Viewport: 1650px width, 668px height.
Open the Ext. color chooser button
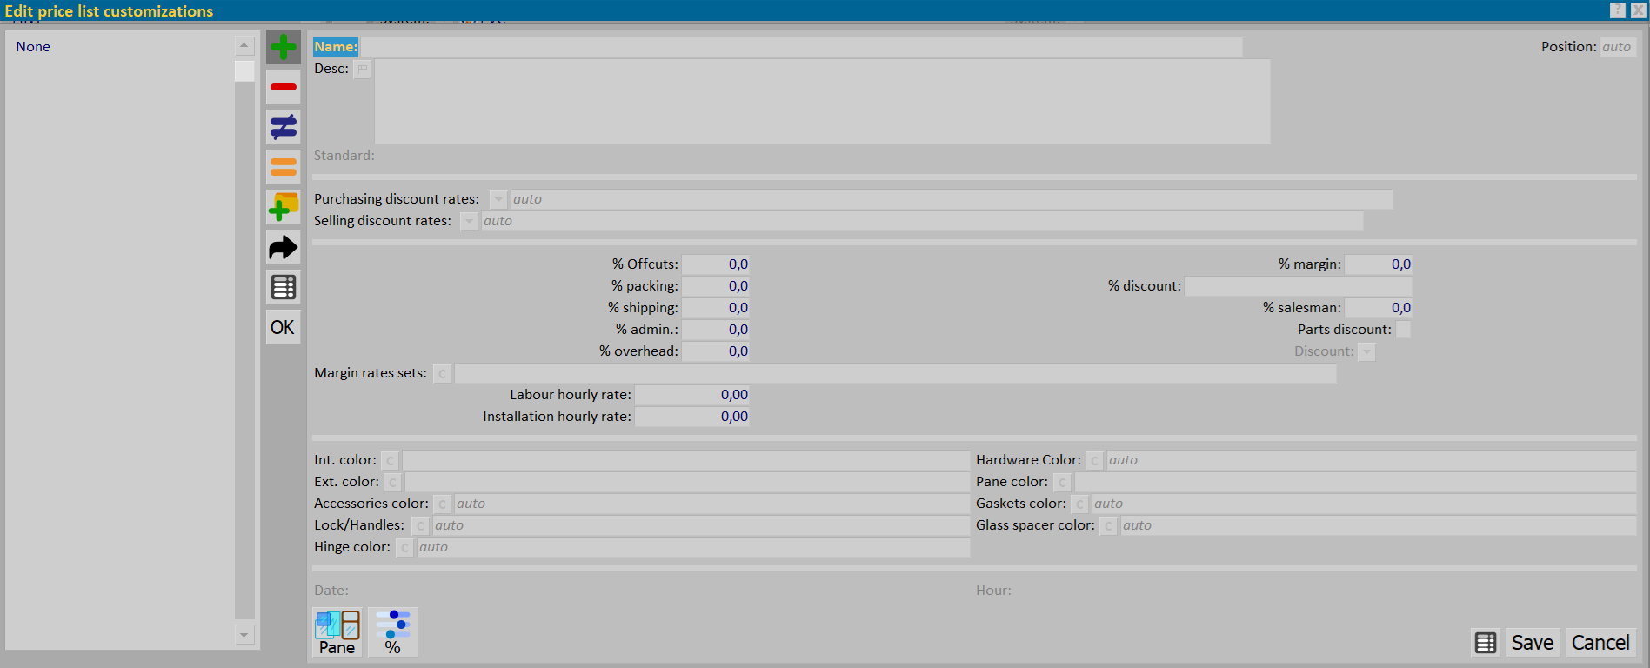(x=392, y=482)
